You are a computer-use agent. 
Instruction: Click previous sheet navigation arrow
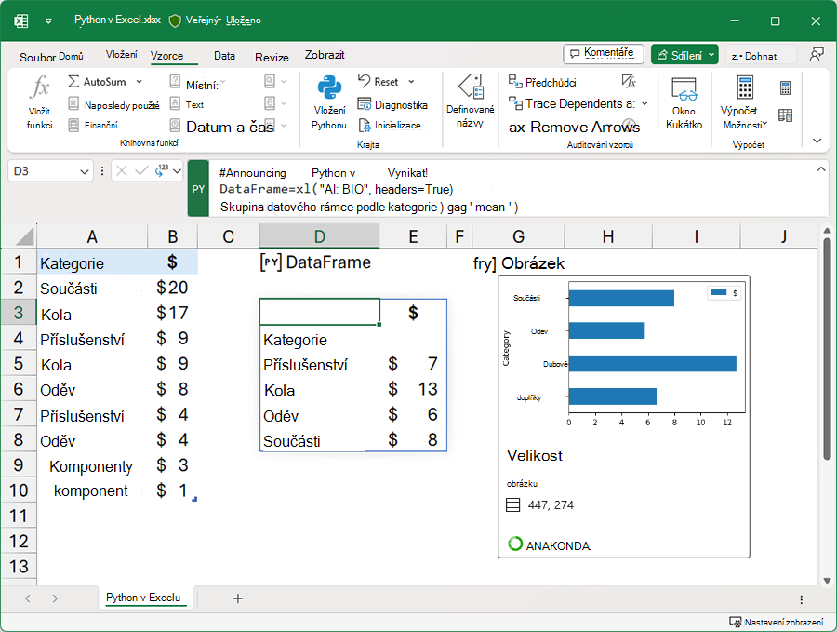pyautogui.click(x=28, y=598)
